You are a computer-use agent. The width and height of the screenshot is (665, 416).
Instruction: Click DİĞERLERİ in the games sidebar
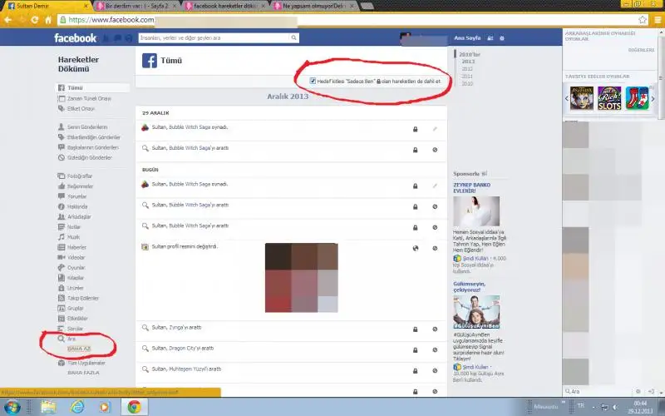[x=641, y=50]
